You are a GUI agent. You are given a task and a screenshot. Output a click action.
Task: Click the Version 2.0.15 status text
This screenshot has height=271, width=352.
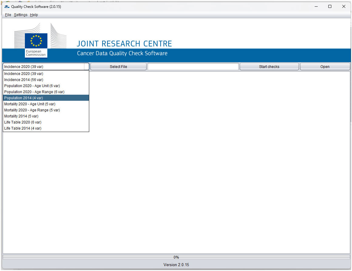(x=176, y=265)
